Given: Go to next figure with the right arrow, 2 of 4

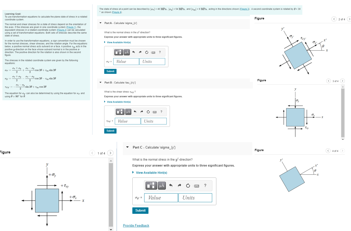Looking at the screenshot, I should coord(350,19).
